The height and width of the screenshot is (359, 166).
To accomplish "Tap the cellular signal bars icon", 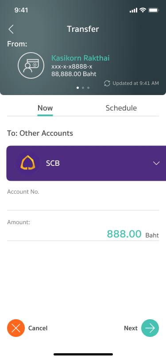I will 133,10.
